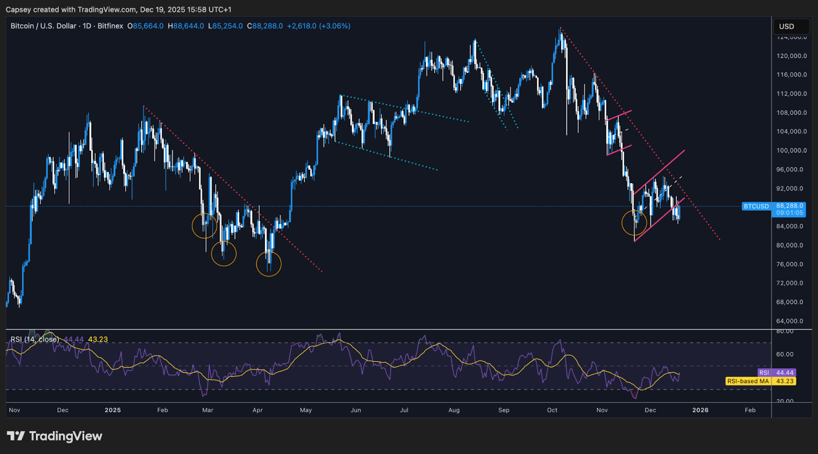Click the BTCUSD price line label
The image size is (818, 454).
[756, 206]
